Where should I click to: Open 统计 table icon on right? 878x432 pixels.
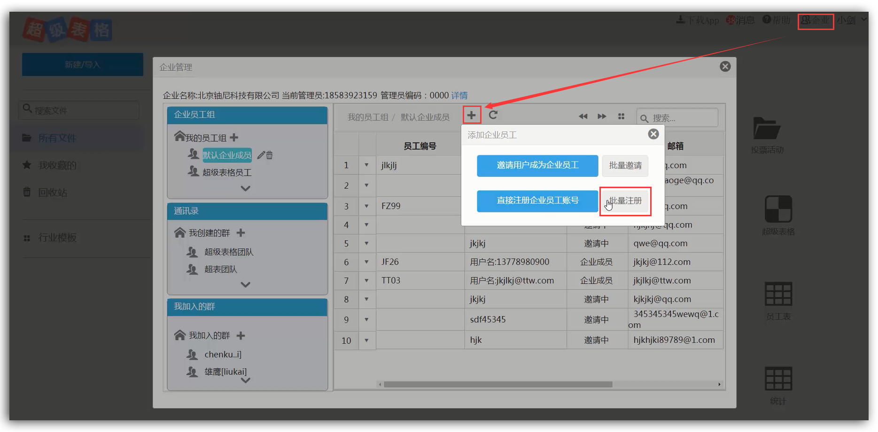[778, 379]
